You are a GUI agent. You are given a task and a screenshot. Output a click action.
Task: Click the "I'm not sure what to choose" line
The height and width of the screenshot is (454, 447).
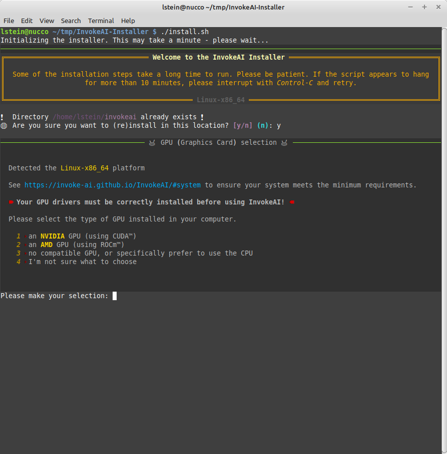(82, 262)
